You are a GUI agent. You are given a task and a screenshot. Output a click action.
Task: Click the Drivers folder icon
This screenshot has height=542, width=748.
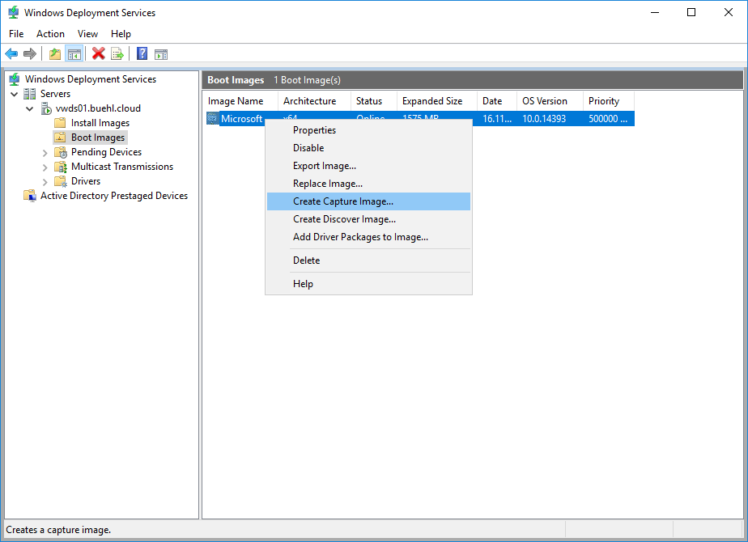tap(61, 181)
